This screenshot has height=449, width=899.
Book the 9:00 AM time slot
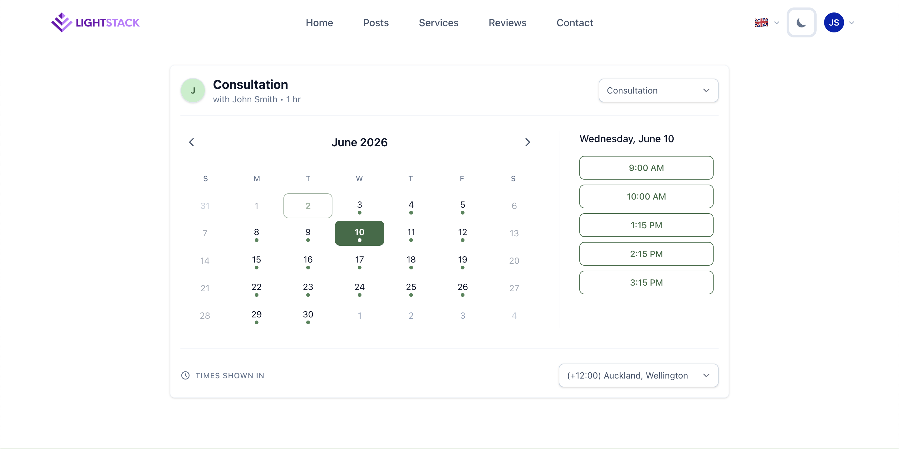(646, 168)
